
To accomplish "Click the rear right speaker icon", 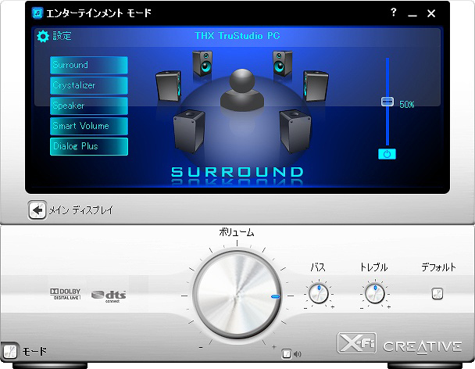I will point(295,131).
